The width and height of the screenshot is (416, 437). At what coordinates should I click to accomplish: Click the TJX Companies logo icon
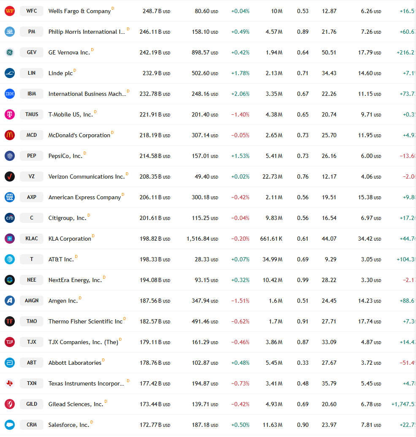click(x=10, y=342)
